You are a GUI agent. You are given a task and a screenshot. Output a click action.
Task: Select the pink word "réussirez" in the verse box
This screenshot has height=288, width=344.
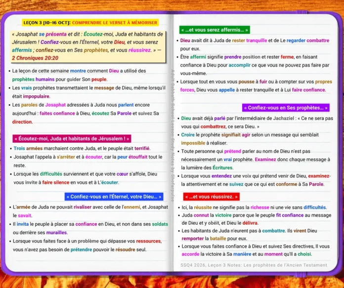click(x=139, y=50)
